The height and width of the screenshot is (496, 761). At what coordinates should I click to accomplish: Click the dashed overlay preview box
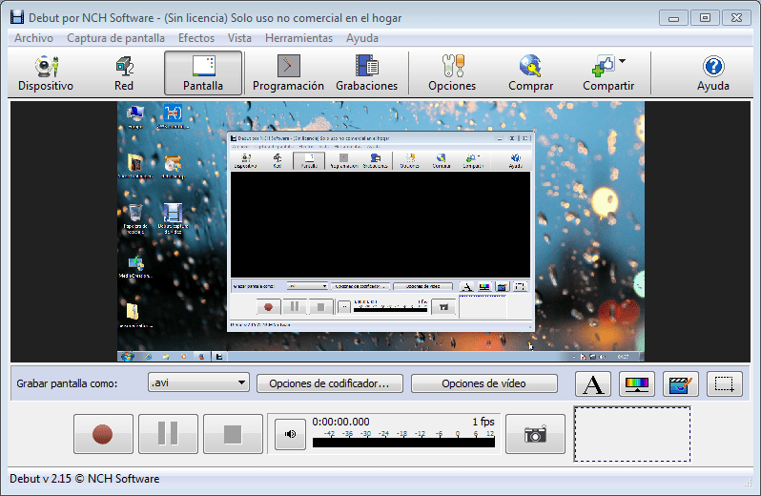pos(632,434)
